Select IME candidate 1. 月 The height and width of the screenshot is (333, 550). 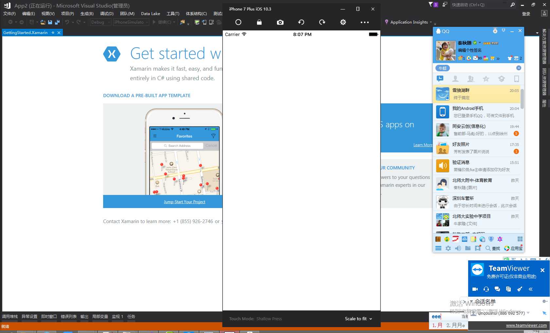(x=437, y=325)
